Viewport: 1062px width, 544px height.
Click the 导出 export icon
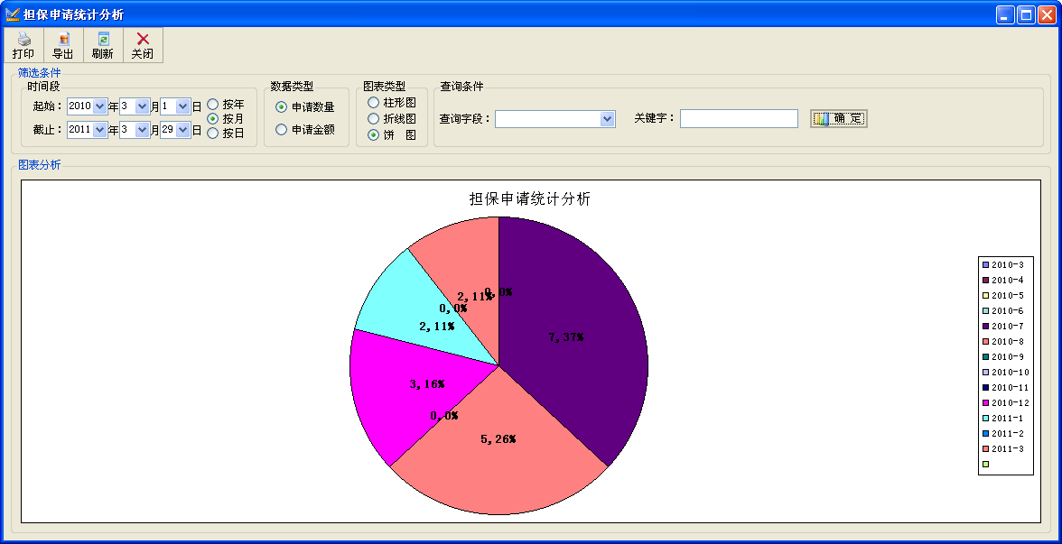click(x=63, y=40)
